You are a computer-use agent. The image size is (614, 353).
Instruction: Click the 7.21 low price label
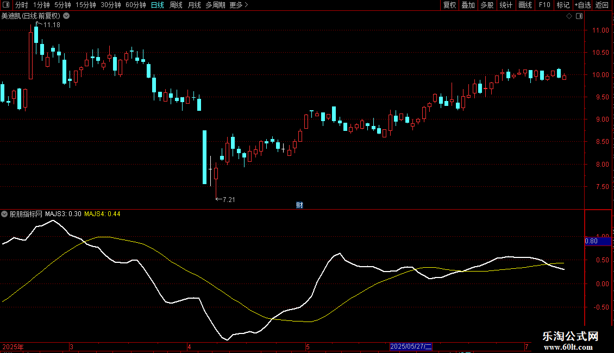(229, 200)
